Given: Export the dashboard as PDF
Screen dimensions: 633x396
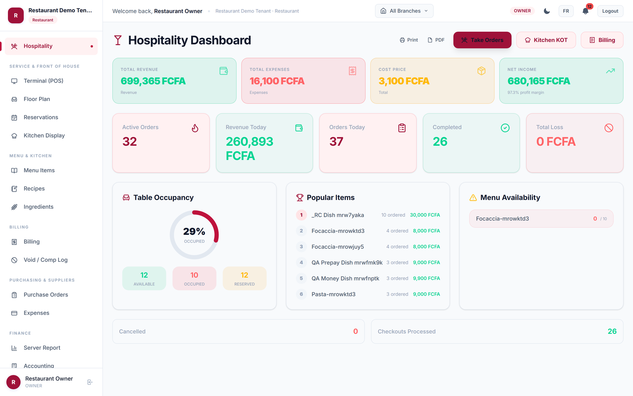Looking at the screenshot, I should [436, 40].
